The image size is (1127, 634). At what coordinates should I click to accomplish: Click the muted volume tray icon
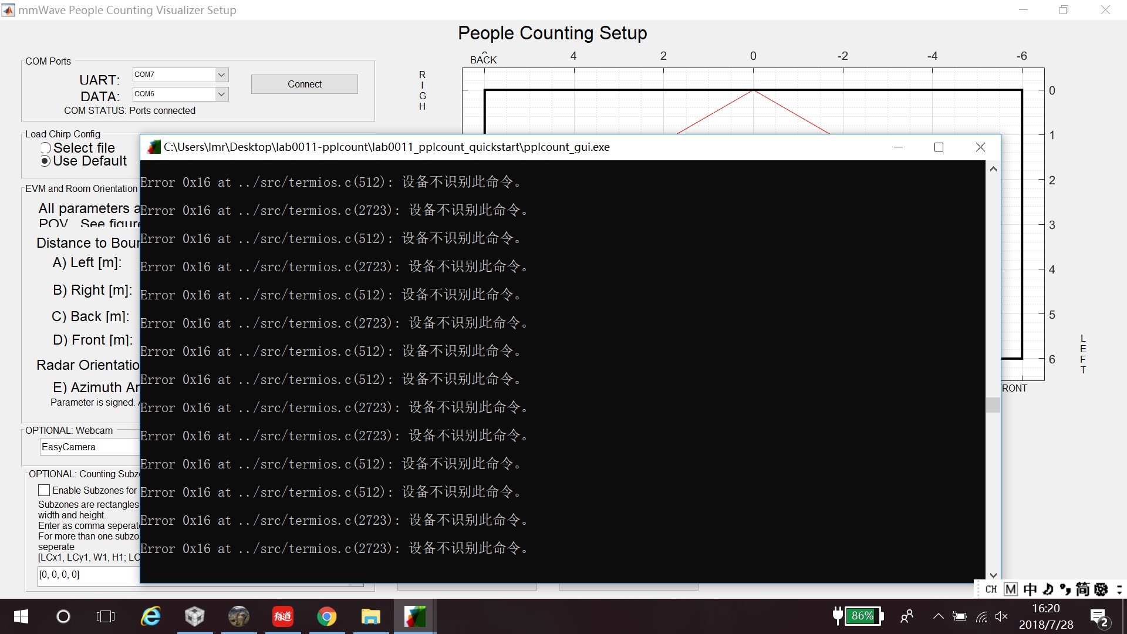click(x=1001, y=616)
